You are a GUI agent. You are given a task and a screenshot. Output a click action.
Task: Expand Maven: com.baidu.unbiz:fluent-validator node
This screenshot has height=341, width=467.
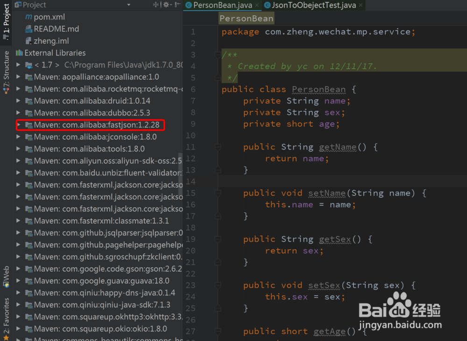(19, 173)
